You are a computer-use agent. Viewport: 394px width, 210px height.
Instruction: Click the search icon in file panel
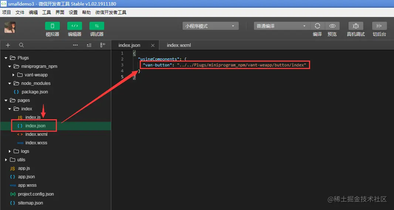click(21, 45)
